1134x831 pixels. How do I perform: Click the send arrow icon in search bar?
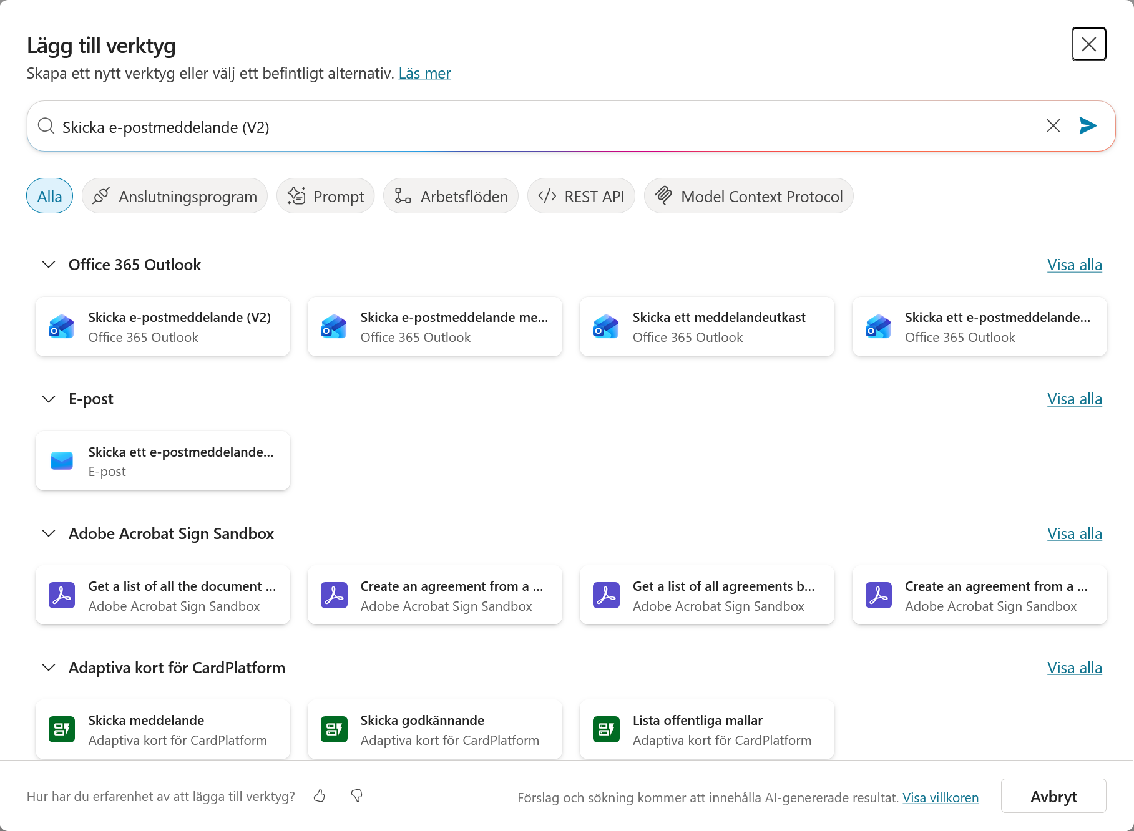click(1088, 126)
